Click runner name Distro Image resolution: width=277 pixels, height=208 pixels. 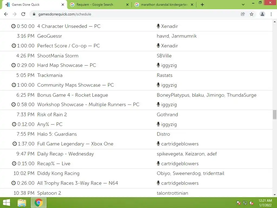tap(163, 134)
